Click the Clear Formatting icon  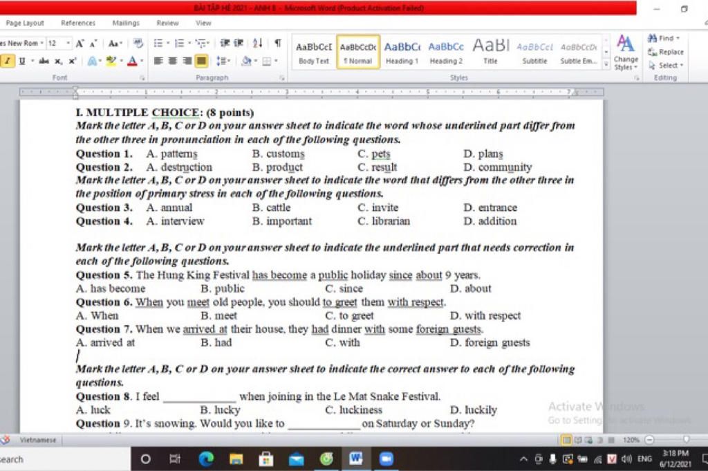pos(138,44)
